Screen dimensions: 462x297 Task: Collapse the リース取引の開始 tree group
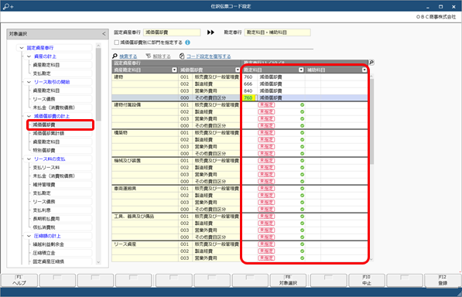[x=29, y=82]
